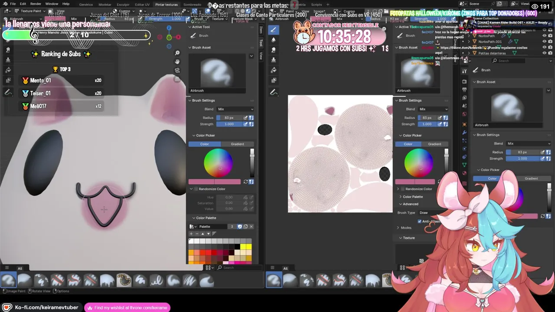Add a new color to the palette

pyautogui.click(x=191, y=234)
